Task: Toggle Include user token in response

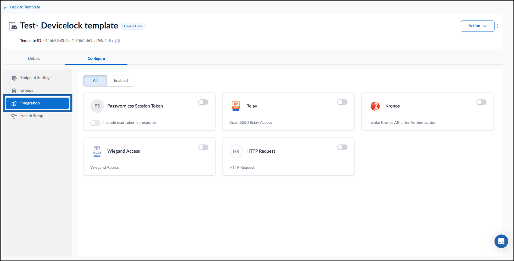Action: tap(95, 123)
